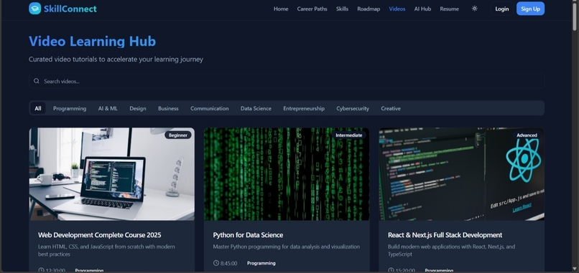Viewport: 579px width, 273px height.
Task: Show the Creative category videos
Action: point(391,108)
